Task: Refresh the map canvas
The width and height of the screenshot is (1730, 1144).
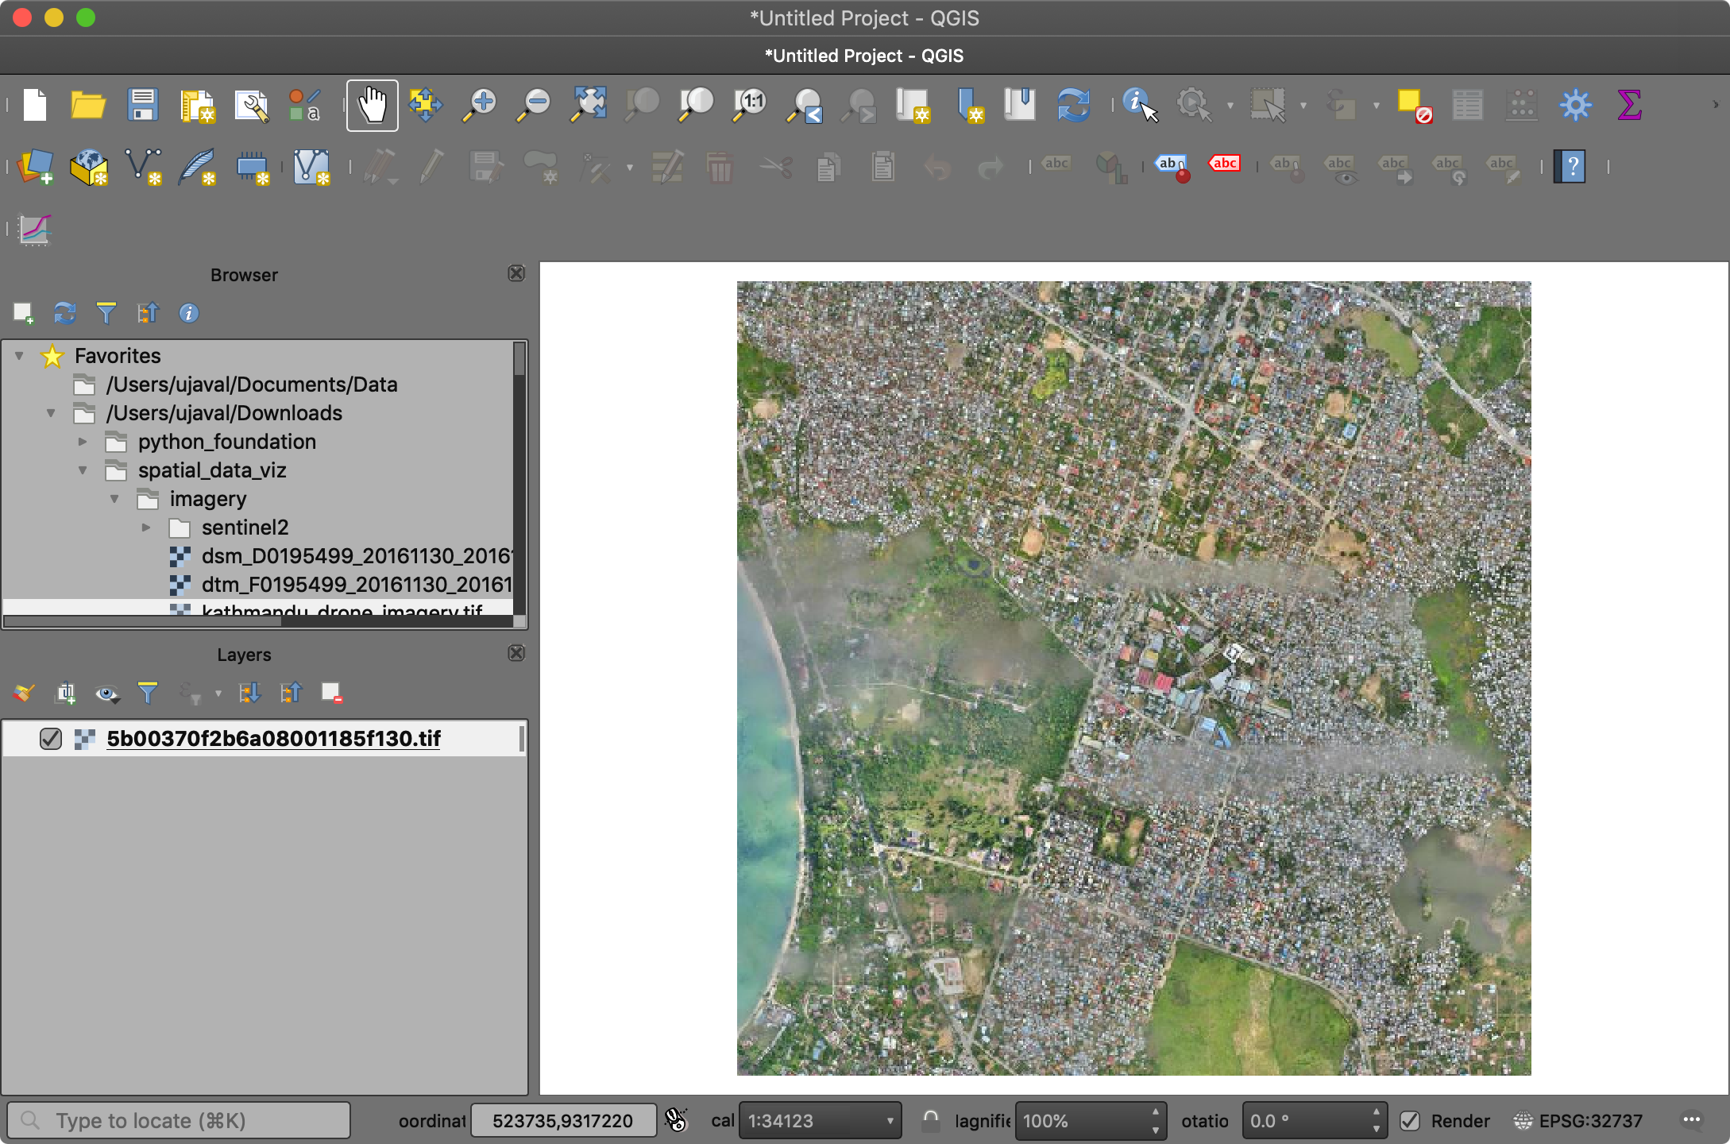Action: click(x=1072, y=104)
